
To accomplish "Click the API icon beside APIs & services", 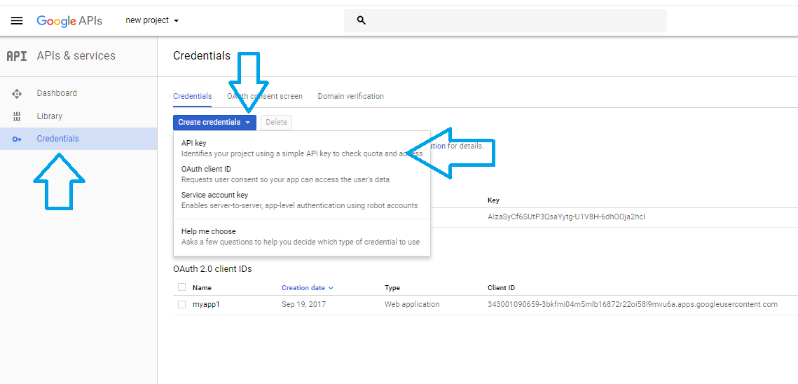I will 16,56.
